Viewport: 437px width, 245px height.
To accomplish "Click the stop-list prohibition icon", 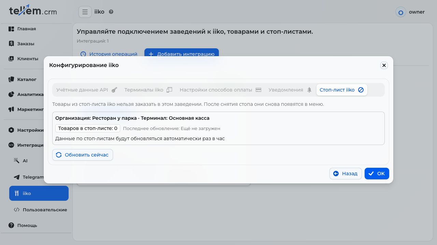I will point(361,90).
